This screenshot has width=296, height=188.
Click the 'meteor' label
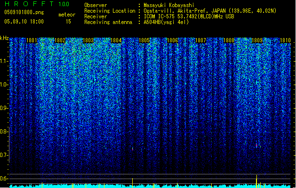67,15
